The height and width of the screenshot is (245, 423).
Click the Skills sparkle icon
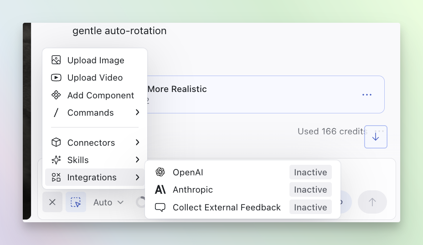click(x=56, y=160)
